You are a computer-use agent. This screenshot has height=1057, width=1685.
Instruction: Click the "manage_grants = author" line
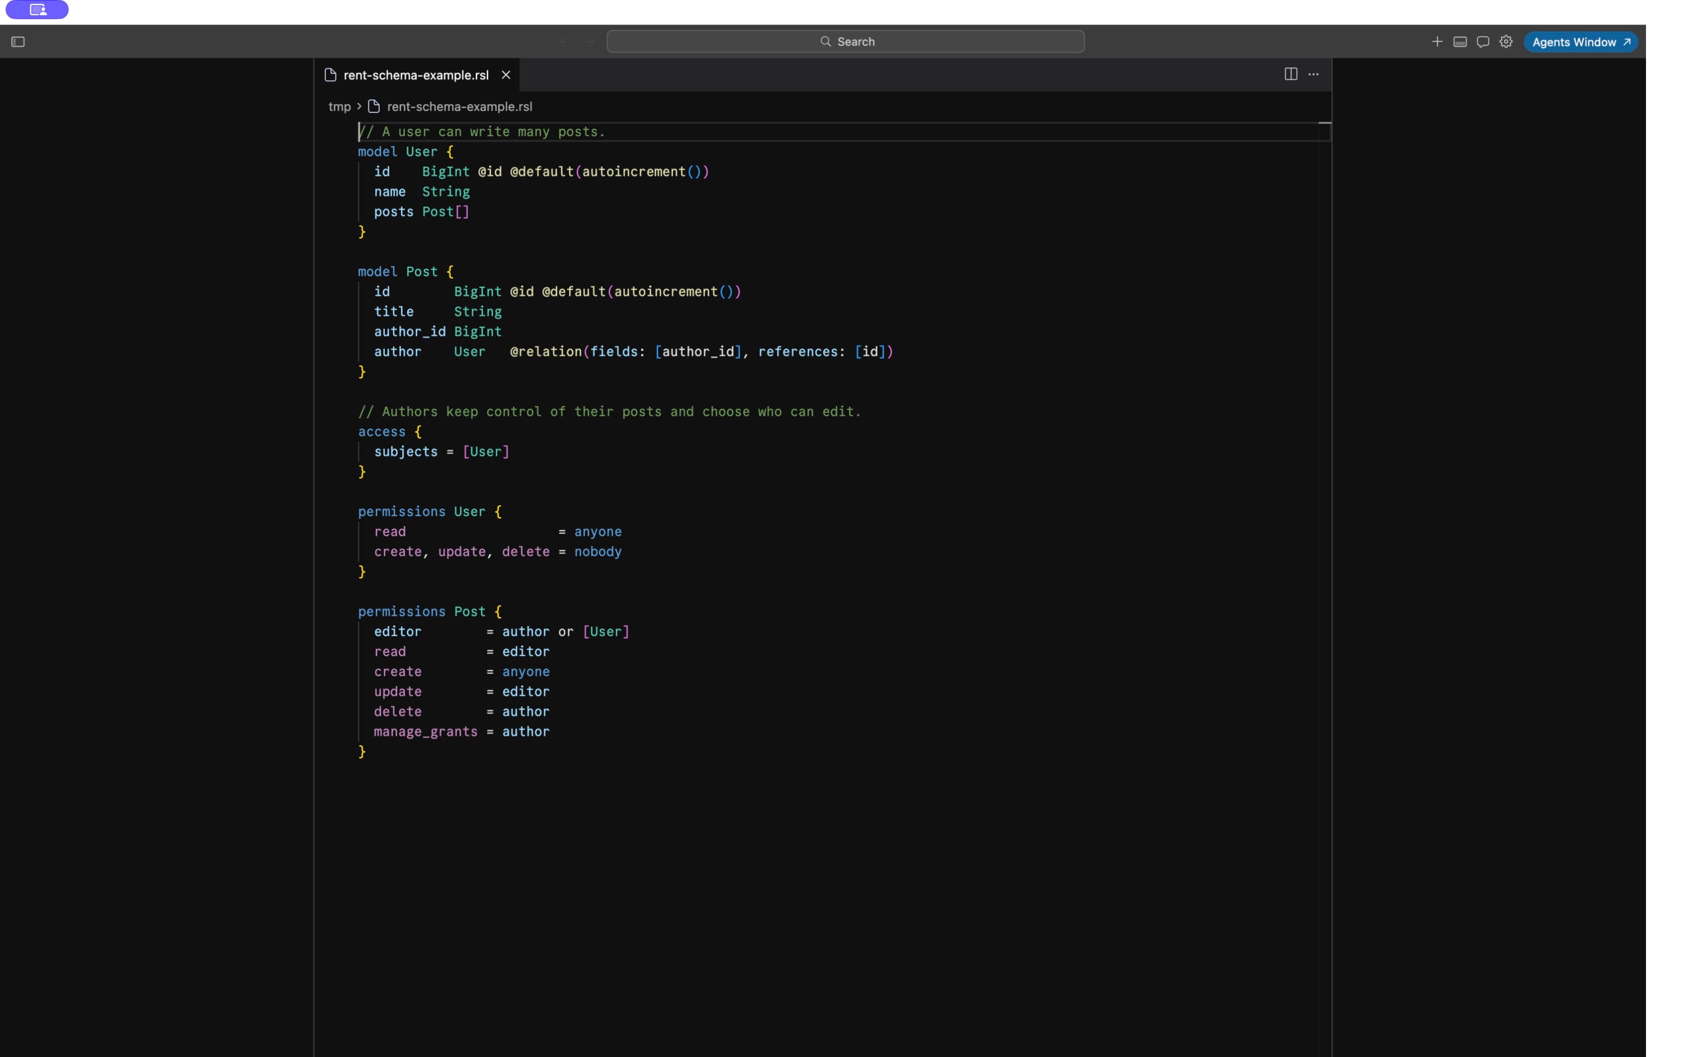pyautogui.click(x=461, y=731)
